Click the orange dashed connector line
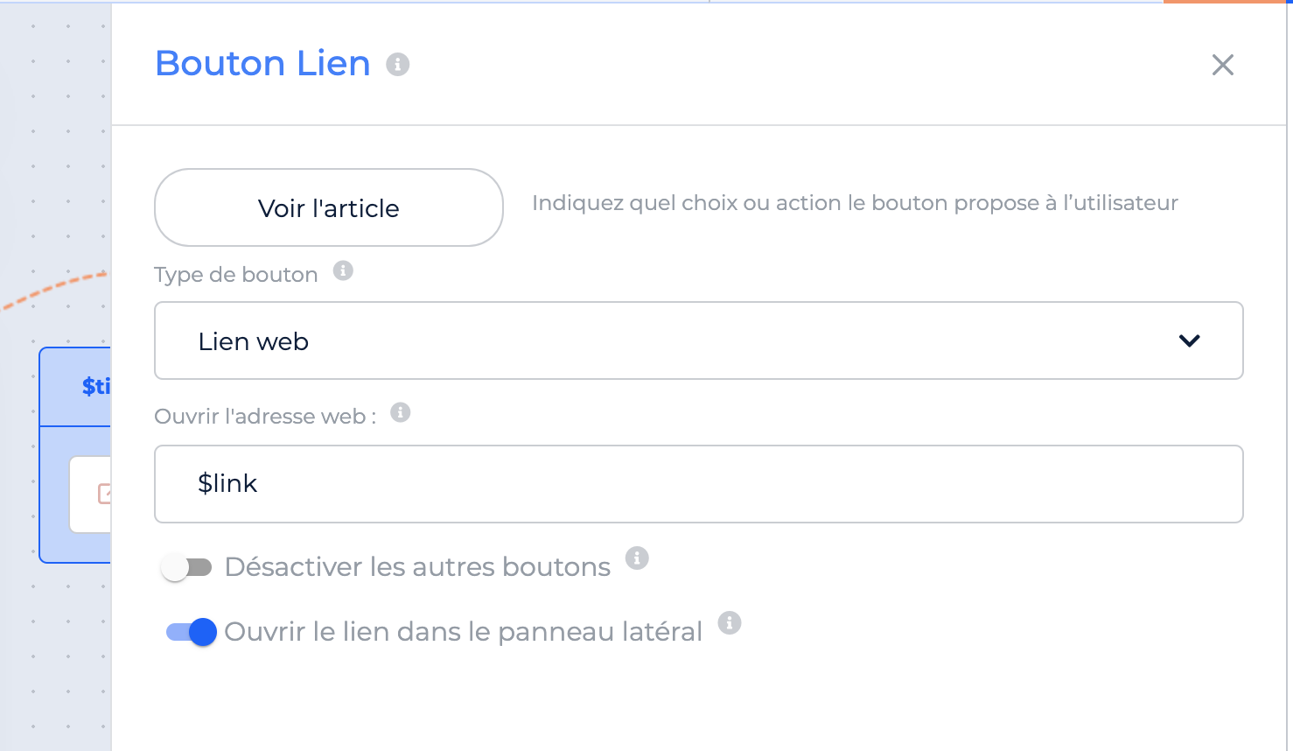Image resolution: width=1293 pixels, height=751 pixels. 54,288
